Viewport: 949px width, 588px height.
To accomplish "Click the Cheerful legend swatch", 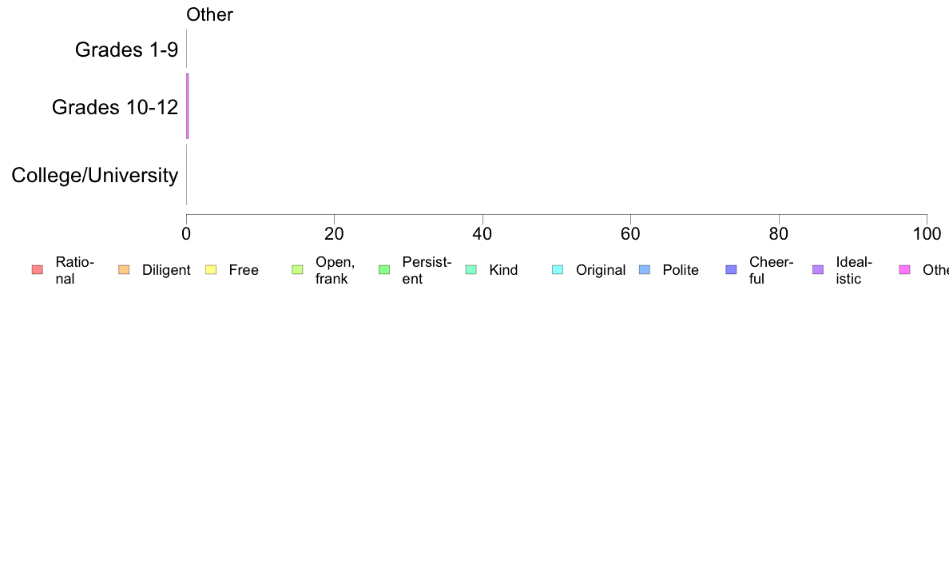I will (x=731, y=270).
